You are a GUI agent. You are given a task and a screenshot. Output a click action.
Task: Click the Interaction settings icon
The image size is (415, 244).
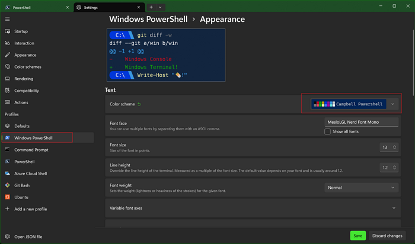pos(7,43)
